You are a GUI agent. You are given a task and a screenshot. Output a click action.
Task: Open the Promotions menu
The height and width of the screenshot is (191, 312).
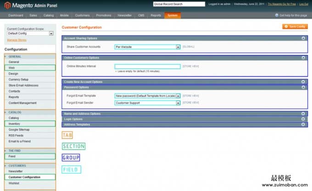(104, 15)
